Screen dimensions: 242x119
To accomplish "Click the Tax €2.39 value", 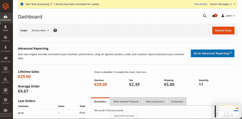I will [x=134, y=85].
